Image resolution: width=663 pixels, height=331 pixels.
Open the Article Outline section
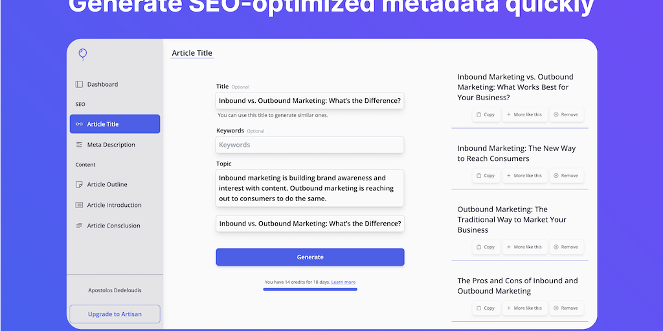point(107,184)
